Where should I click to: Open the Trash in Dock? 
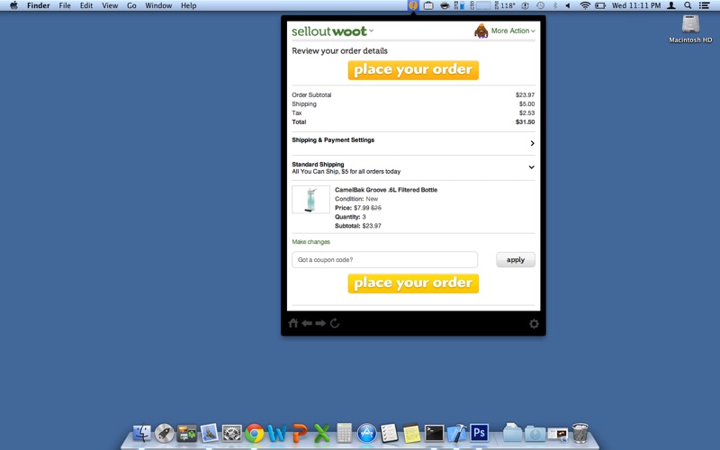click(580, 433)
